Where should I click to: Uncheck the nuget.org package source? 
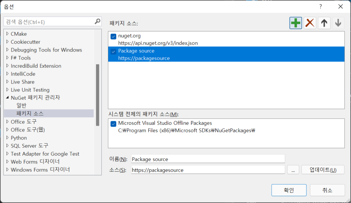[x=113, y=36]
